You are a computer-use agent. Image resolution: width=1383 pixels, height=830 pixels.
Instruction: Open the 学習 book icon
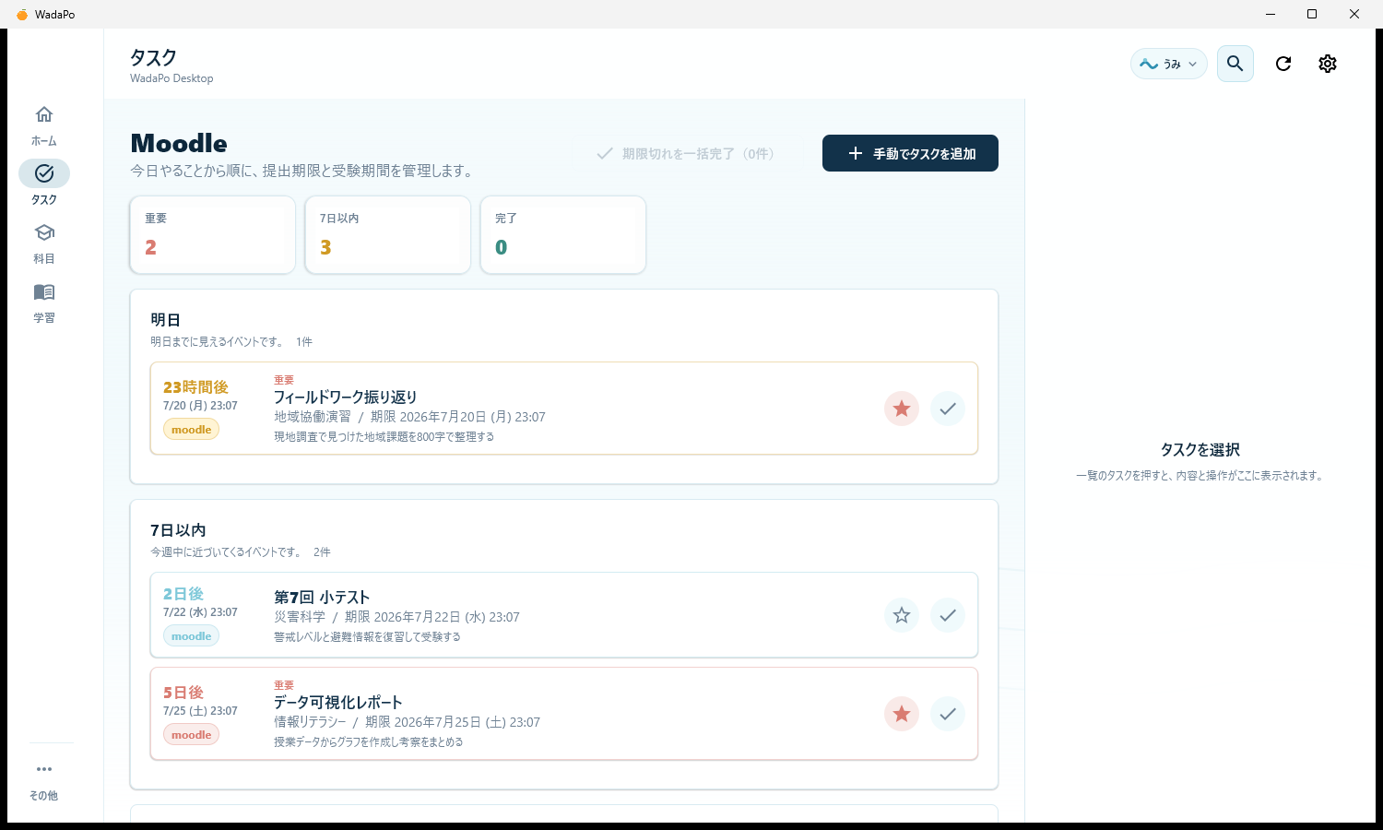point(43,291)
